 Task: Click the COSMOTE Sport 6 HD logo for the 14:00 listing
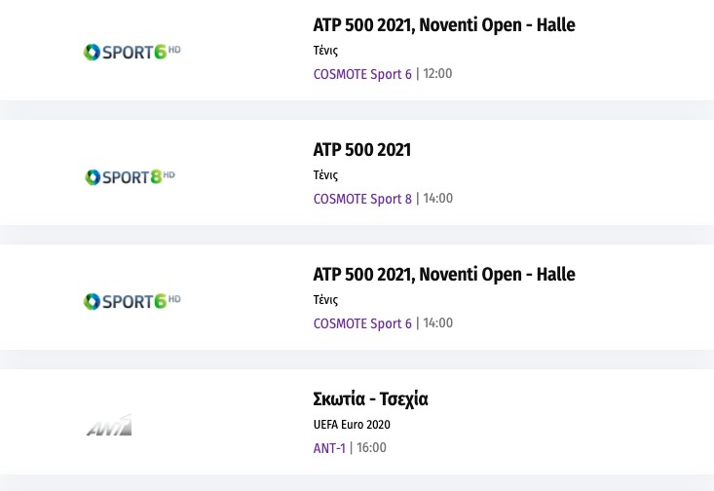click(x=132, y=301)
